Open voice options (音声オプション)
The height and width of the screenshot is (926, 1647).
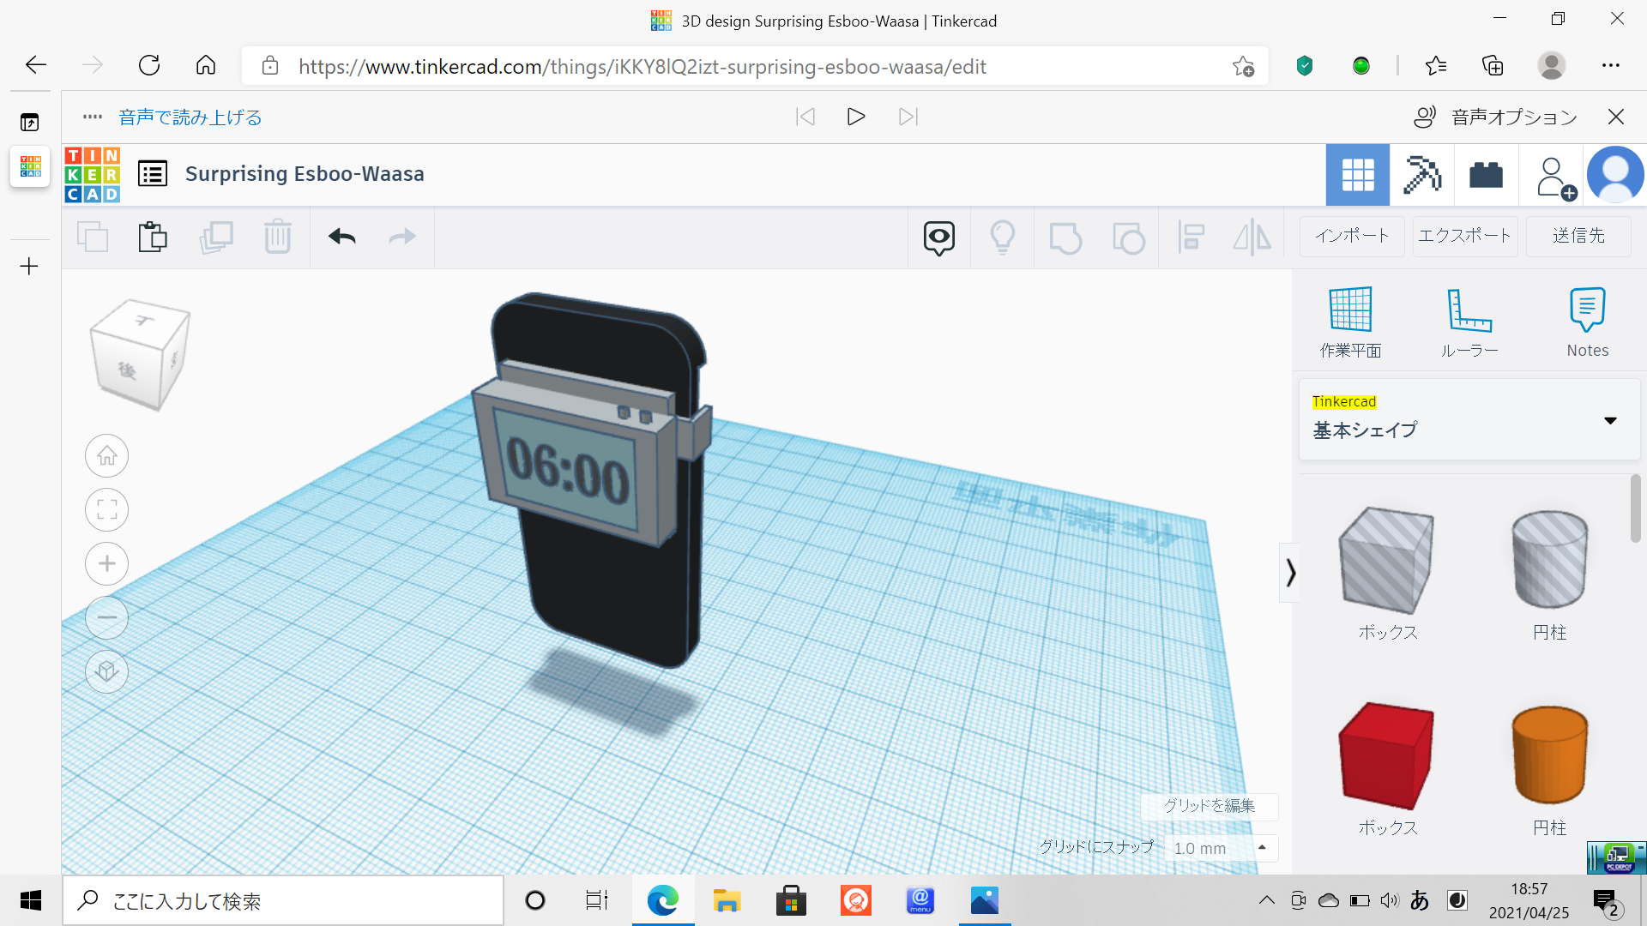[x=1496, y=117]
